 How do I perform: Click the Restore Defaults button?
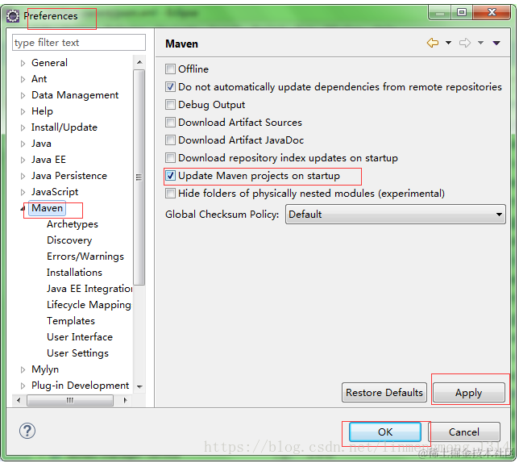tap(385, 394)
